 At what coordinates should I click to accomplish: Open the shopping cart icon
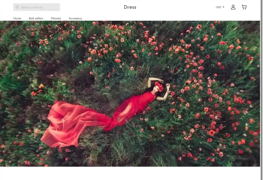click(244, 7)
